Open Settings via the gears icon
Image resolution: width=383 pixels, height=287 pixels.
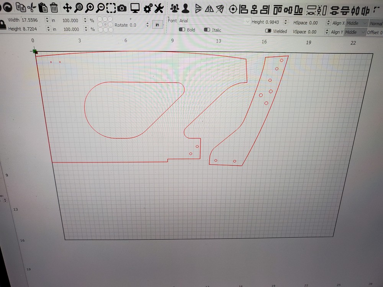[148, 8]
